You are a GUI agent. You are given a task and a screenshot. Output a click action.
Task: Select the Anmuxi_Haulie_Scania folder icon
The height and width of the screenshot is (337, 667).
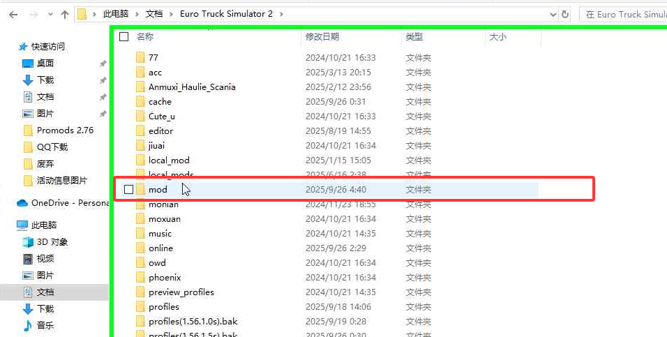[x=140, y=87]
